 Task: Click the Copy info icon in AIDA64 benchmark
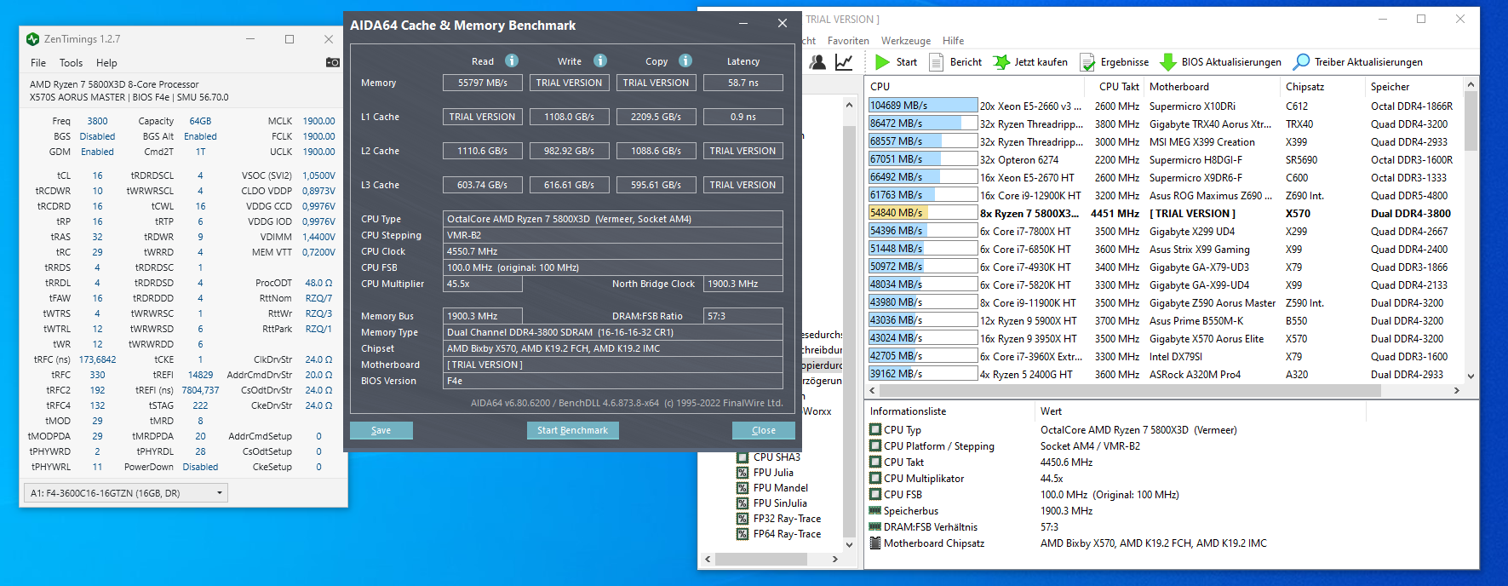point(685,60)
